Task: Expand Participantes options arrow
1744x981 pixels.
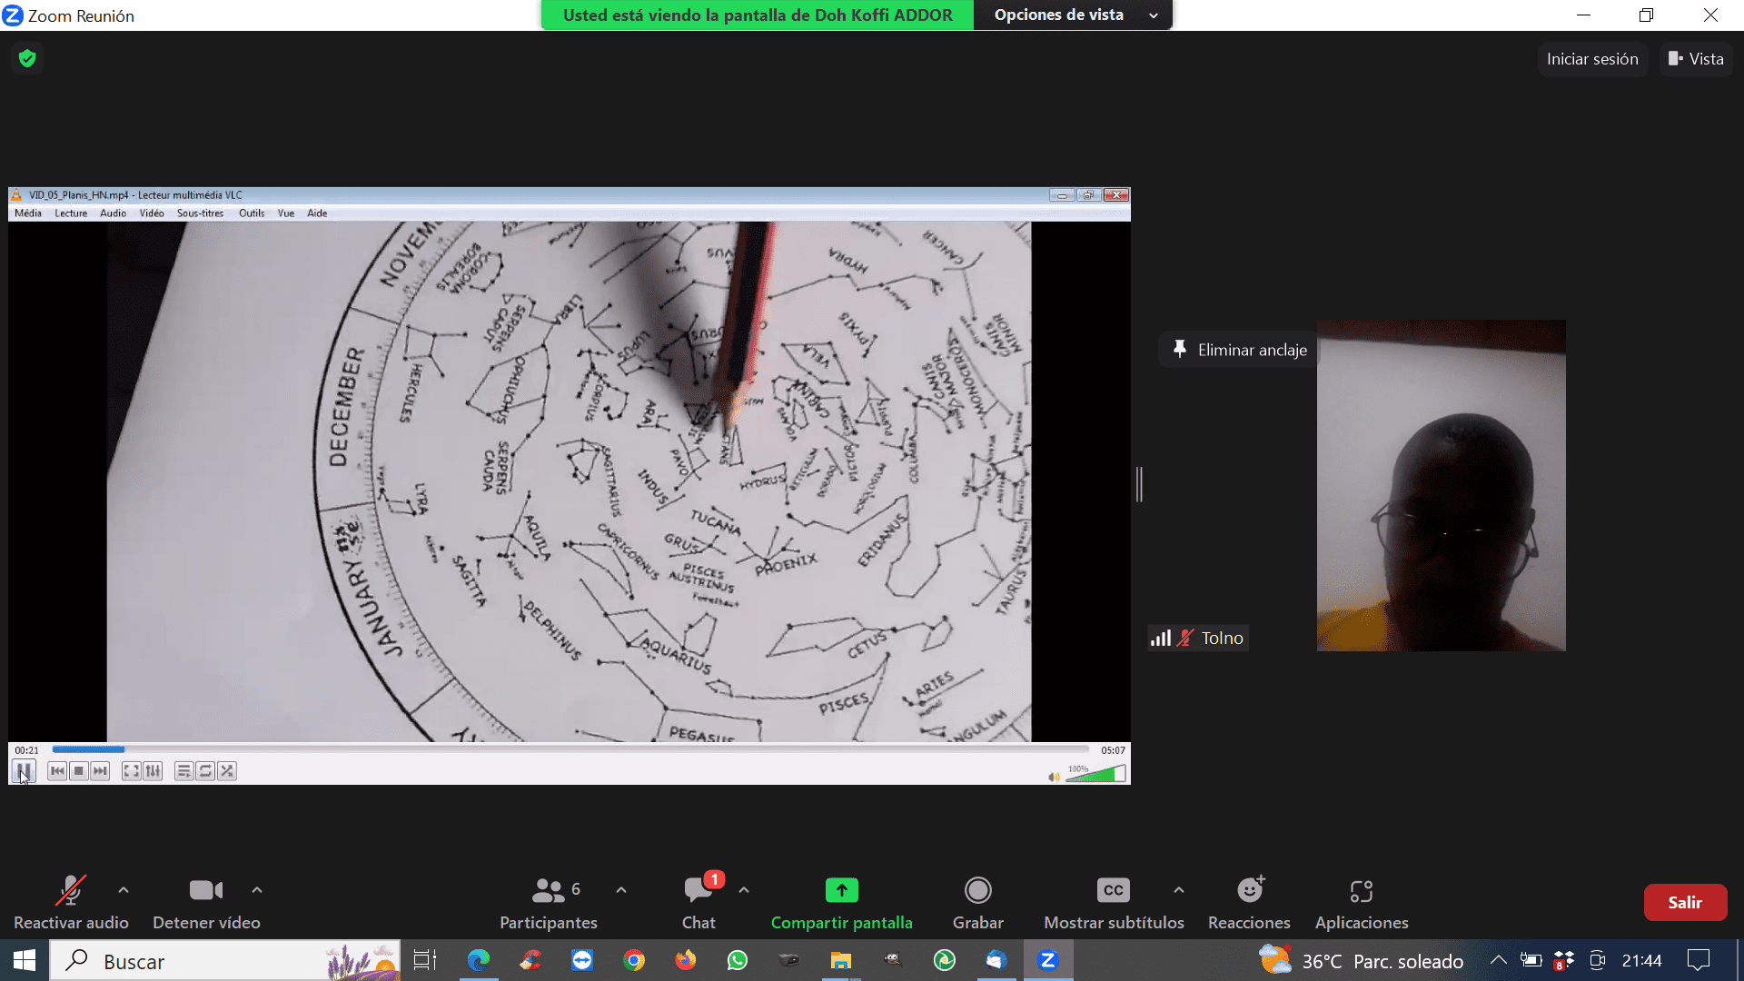Action: [x=621, y=890]
